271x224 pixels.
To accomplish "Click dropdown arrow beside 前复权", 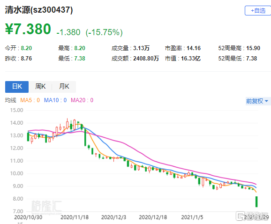I will pyautogui.click(x=266, y=101).
